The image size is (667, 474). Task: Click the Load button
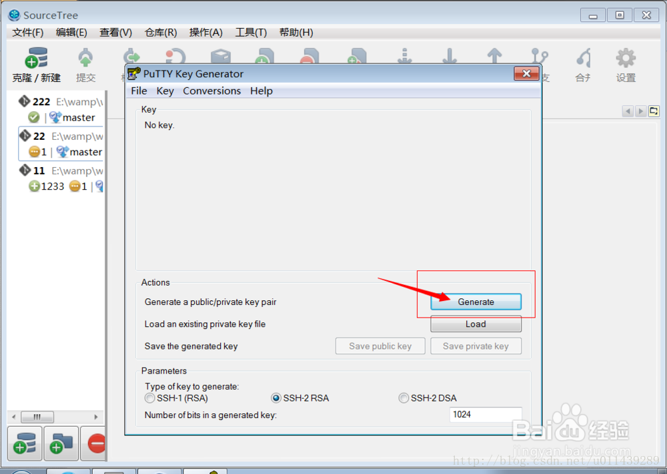(476, 324)
